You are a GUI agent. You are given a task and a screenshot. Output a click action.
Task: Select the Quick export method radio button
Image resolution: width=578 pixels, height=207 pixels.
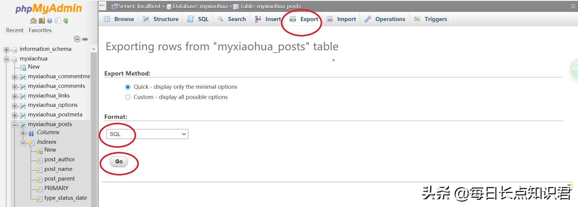(128, 87)
